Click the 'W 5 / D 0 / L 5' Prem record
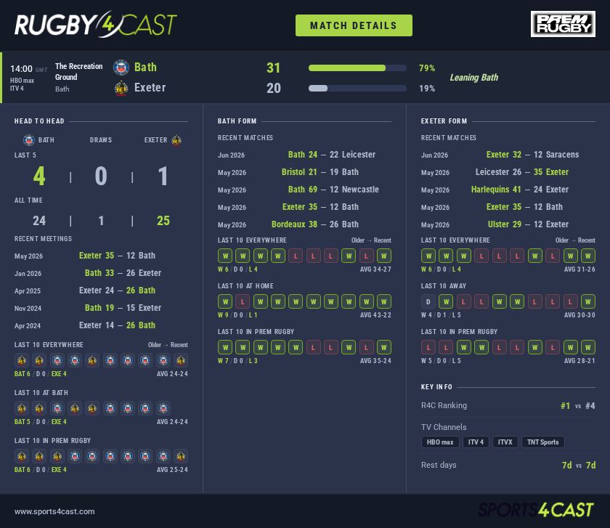 [x=442, y=361]
